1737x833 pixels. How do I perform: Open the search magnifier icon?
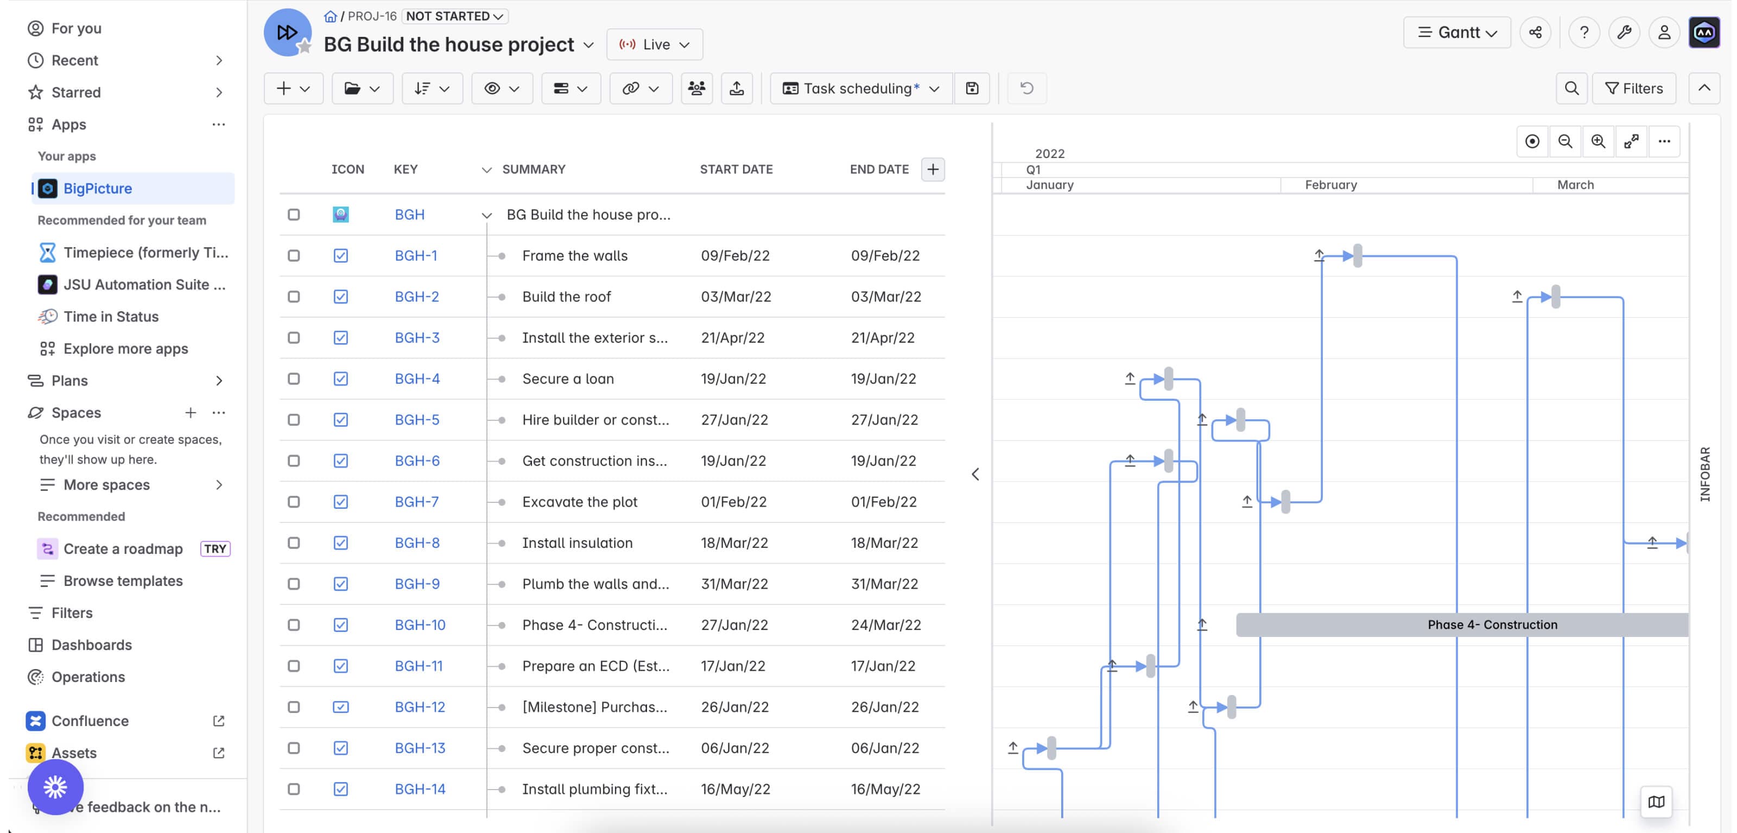tap(1571, 89)
